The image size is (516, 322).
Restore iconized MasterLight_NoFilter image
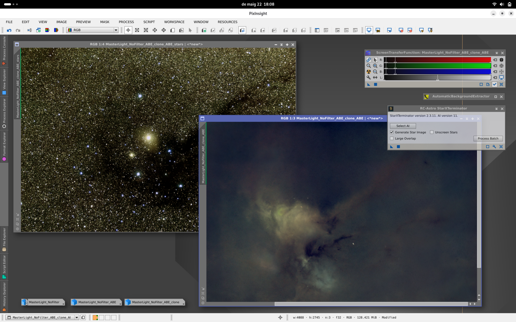[x=43, y=302]
